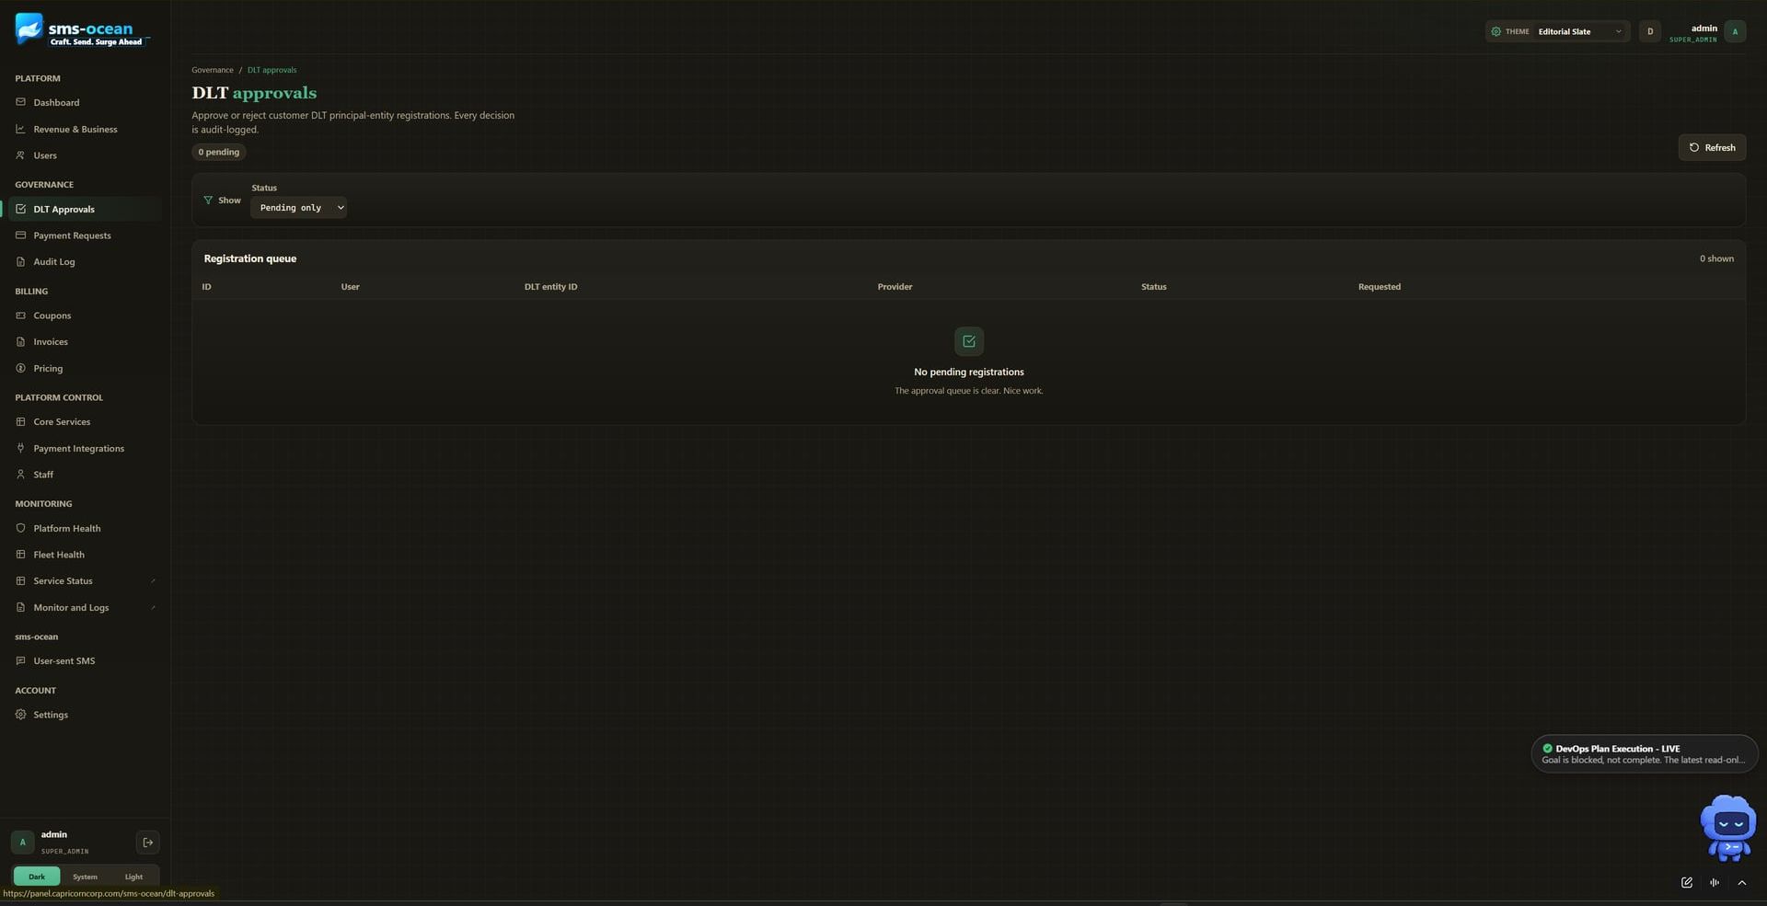The width and height of the screenshot is (1767, 906).
Task: Open the admin profile avatar top right
Action: [1735, 31]
